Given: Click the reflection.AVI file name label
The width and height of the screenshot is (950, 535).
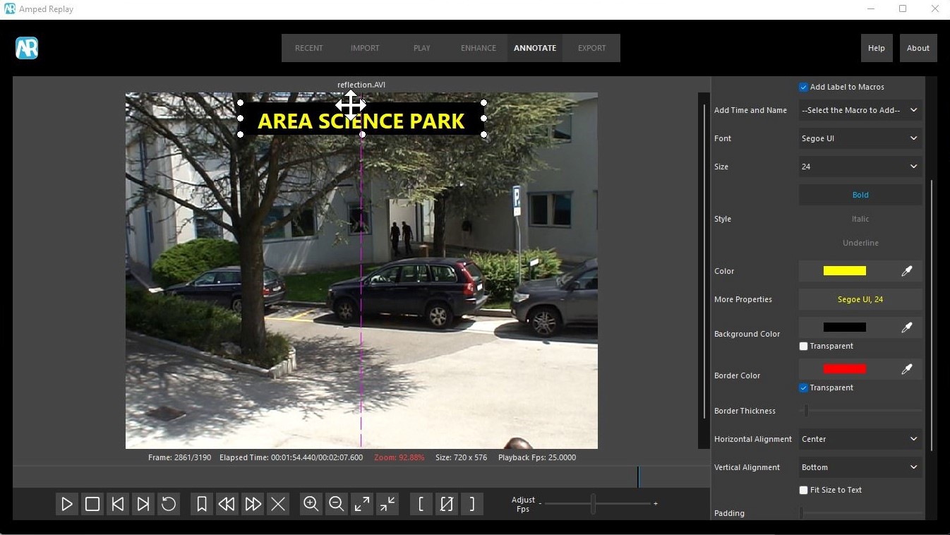Looking at the screenshot, I should (361, 85).
